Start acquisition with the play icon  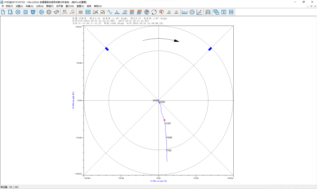[42, 12]
